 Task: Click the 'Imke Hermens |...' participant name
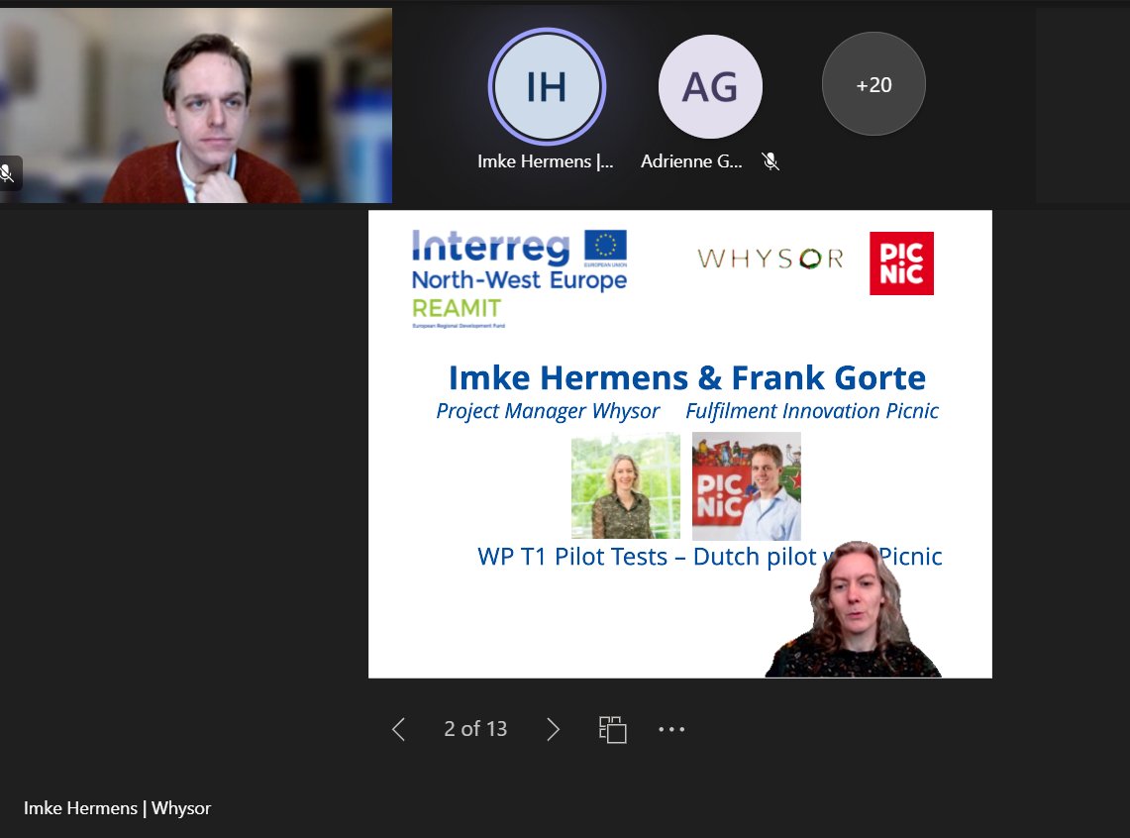pos(546,161)
